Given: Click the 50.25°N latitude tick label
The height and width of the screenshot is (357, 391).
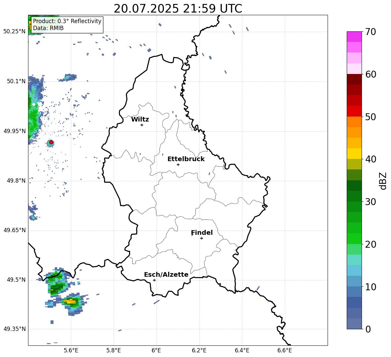Looking at the screenshot, I should [x=15, y=32].
